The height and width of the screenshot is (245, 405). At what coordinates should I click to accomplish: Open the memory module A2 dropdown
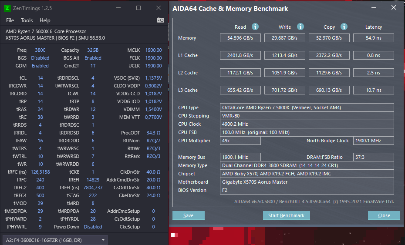coord(55,240)
